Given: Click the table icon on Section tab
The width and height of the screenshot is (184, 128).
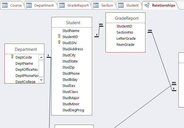Looking at the screenshot, I should point(96,5).
